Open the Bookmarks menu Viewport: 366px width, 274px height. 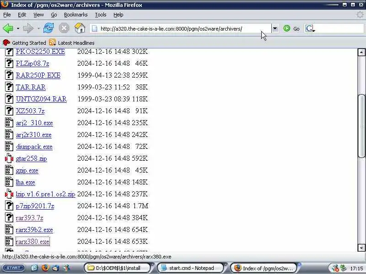pyautogui.click(x=76, y=15)
